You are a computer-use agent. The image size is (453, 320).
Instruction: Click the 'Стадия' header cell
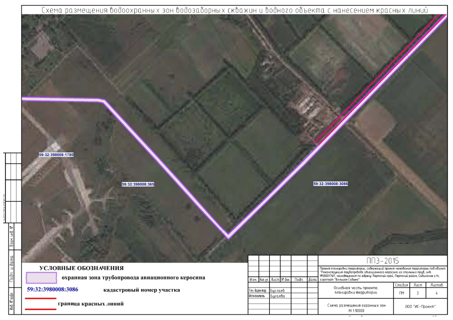[401, 285]
